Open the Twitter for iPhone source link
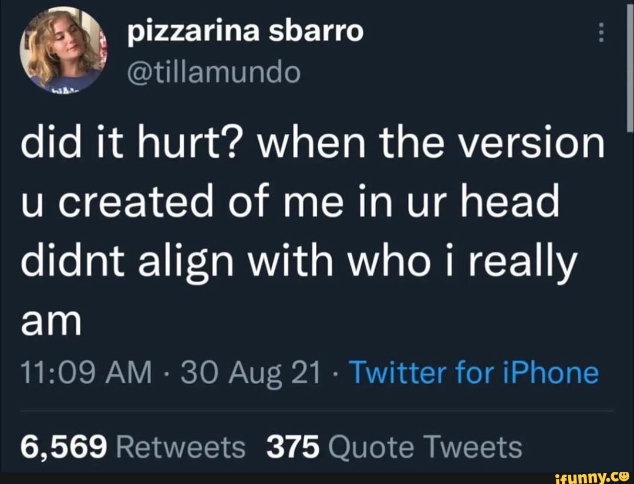 pyautogui.click(x=474, y=372)
